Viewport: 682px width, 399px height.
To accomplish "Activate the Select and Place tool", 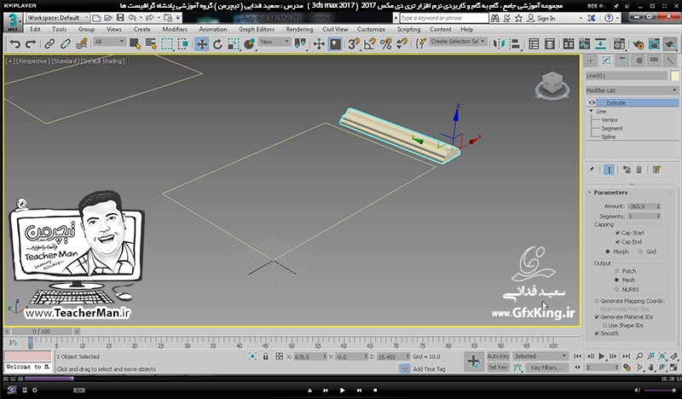I will pos(249,44).
